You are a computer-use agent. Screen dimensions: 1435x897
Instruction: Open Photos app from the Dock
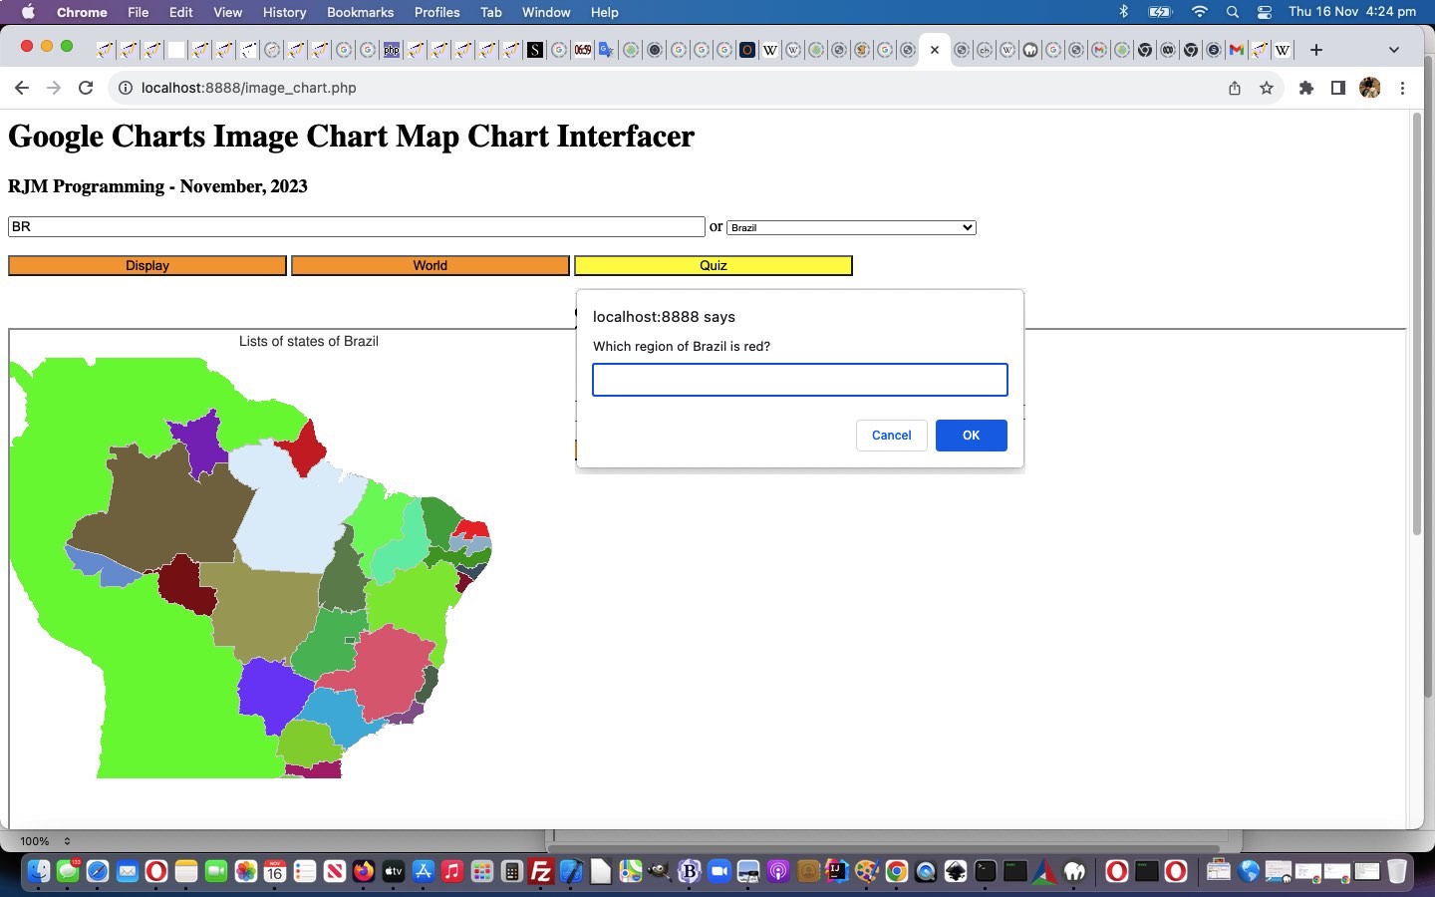tap(245, 872)
